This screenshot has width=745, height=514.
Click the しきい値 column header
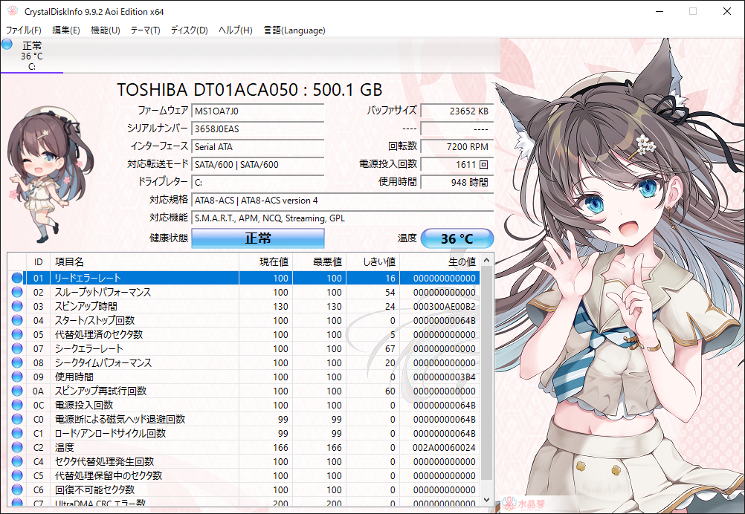[373, 262]
